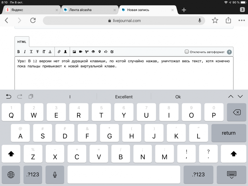This screenshot has height=186, width=248.
Task: Insert an image into the post
Action: pos(74,52)
